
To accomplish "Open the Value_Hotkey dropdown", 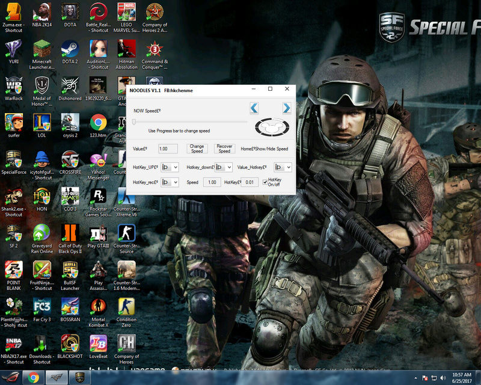I will 283,167.
